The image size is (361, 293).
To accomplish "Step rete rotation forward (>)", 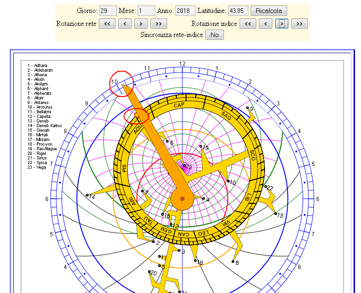I will click(141, 24).
